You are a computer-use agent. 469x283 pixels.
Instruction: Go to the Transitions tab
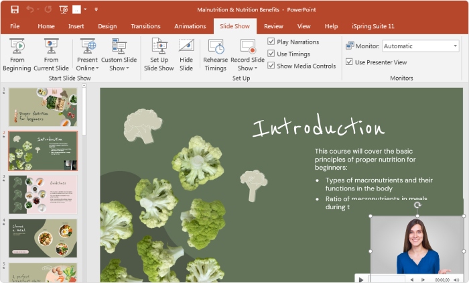point(145,26)
